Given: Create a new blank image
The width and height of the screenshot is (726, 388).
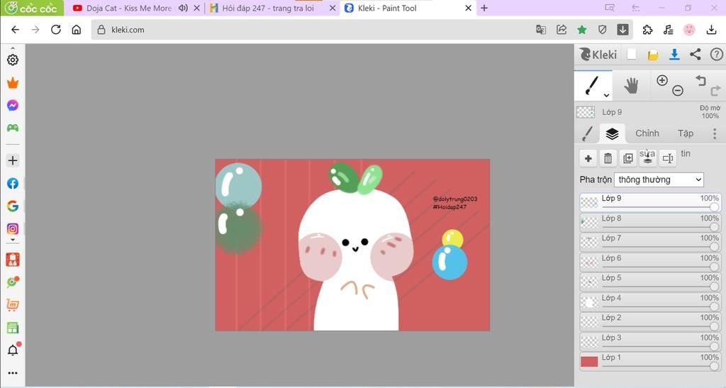Looking at the screenshot, I should (x=632, y=55).
